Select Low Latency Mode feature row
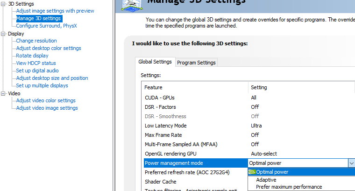The width and height of the screenshot is (355, 191). click(x=166, y=126)
